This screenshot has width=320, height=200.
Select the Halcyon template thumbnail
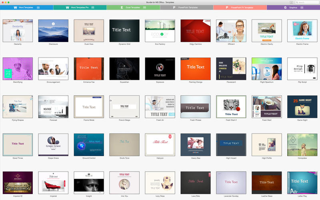click(160, 144)
